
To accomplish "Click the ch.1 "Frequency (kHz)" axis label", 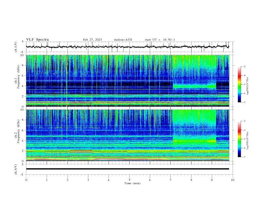I will [x=19, y=77].
